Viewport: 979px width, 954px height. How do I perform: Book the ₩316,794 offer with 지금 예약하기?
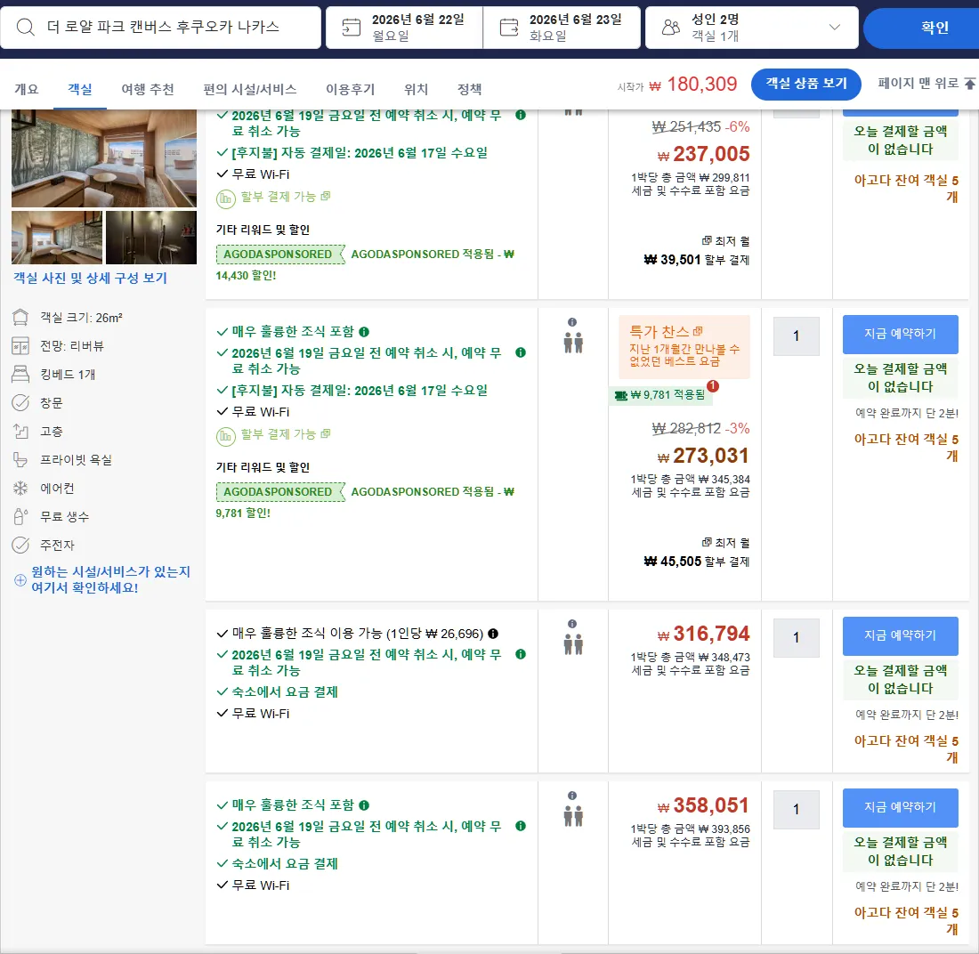pos(901,635)
